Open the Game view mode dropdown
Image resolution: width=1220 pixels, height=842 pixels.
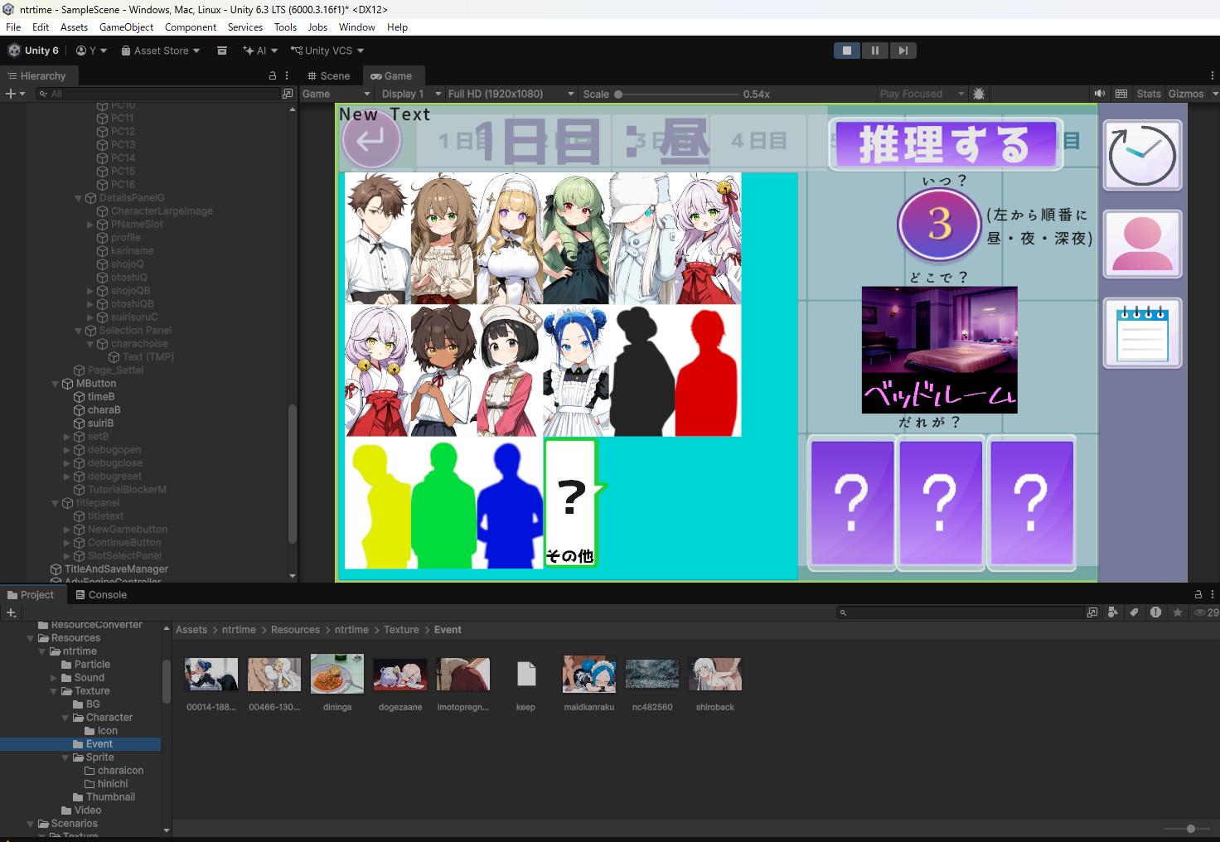(336, 94)
